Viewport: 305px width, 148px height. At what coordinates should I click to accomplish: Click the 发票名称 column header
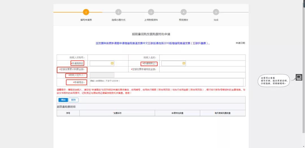117,113
